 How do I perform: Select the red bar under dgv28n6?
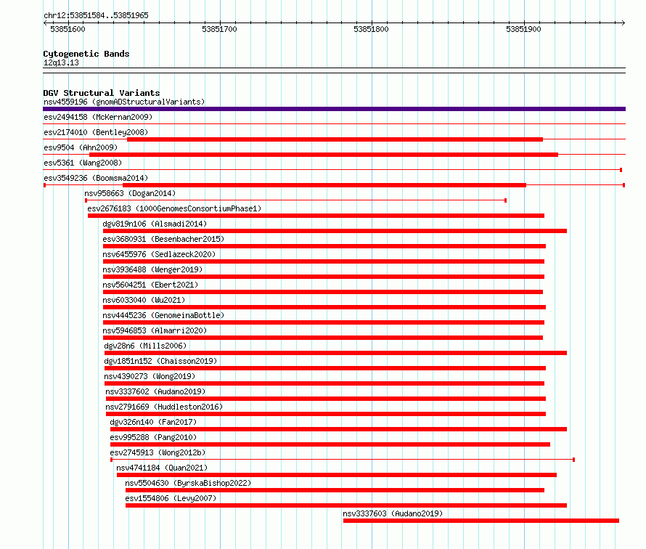tap(336, 353)
